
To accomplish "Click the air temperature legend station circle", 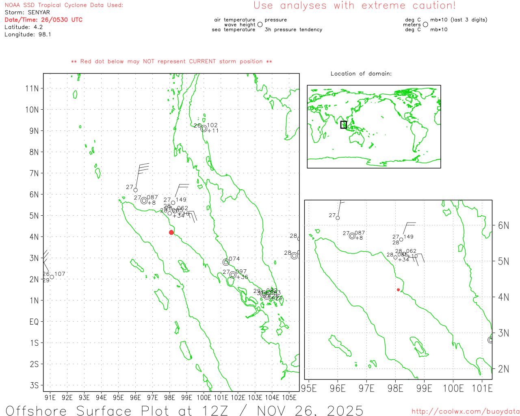I will (x=260, y=24).
